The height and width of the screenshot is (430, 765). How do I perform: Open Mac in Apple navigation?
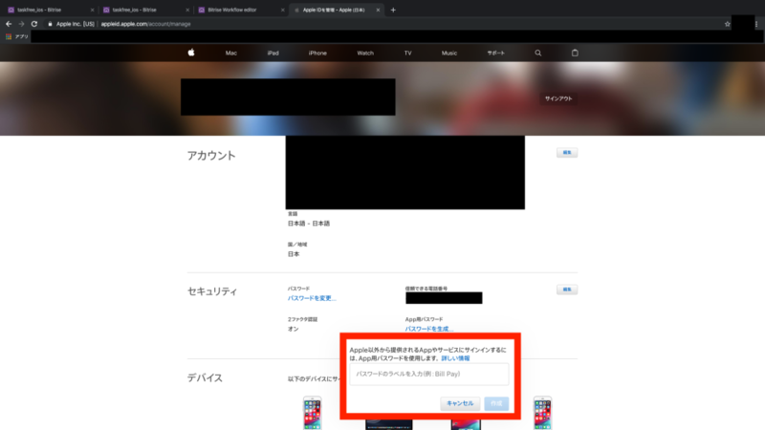coord(231,54)
